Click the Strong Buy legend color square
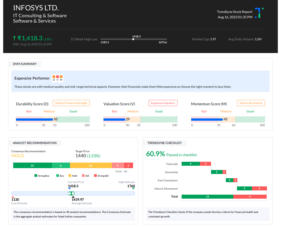 pyautogui.click(x=36, y=176)
